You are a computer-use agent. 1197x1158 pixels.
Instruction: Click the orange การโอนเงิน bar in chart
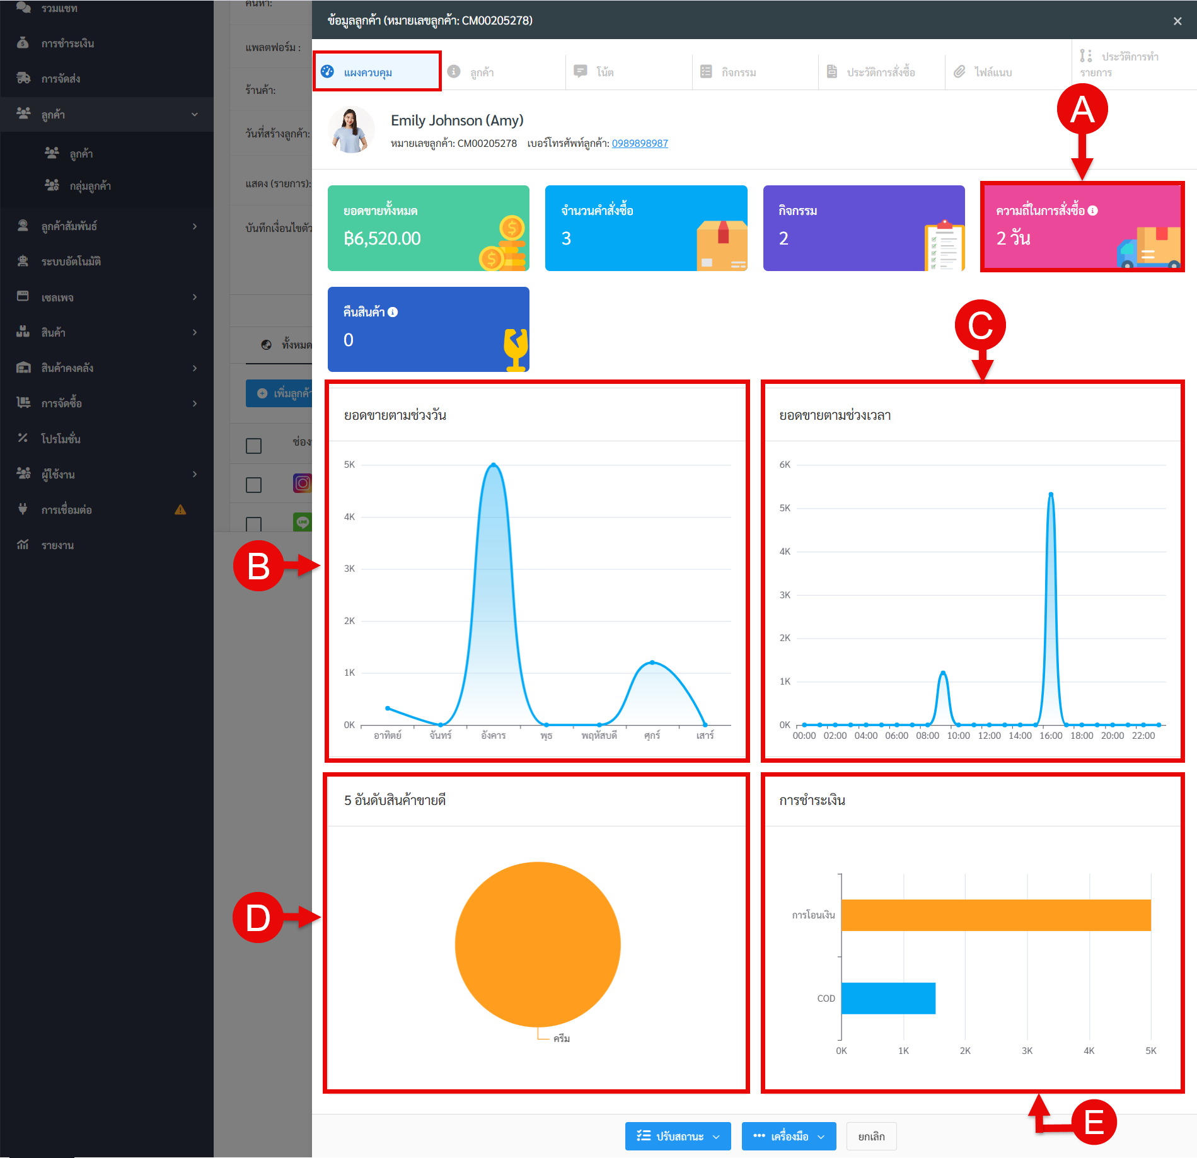[x=996, y=915]
